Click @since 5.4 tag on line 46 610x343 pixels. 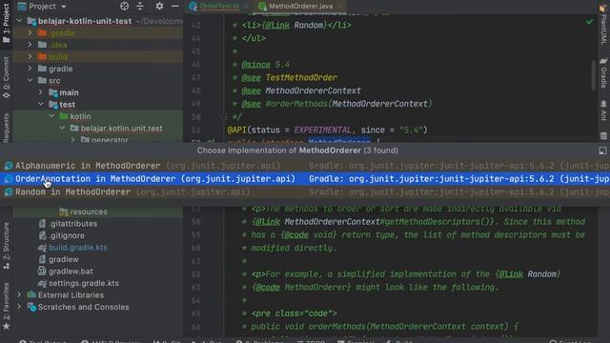tap(265, 65)
